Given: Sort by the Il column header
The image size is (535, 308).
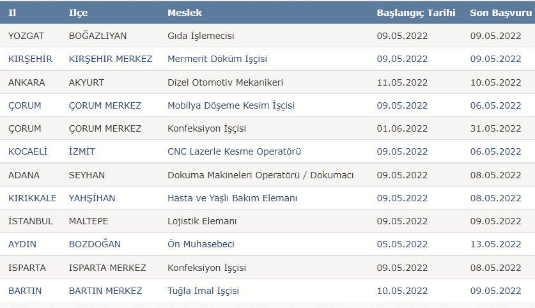Looking at the screenshot, I should coord(12,13).
